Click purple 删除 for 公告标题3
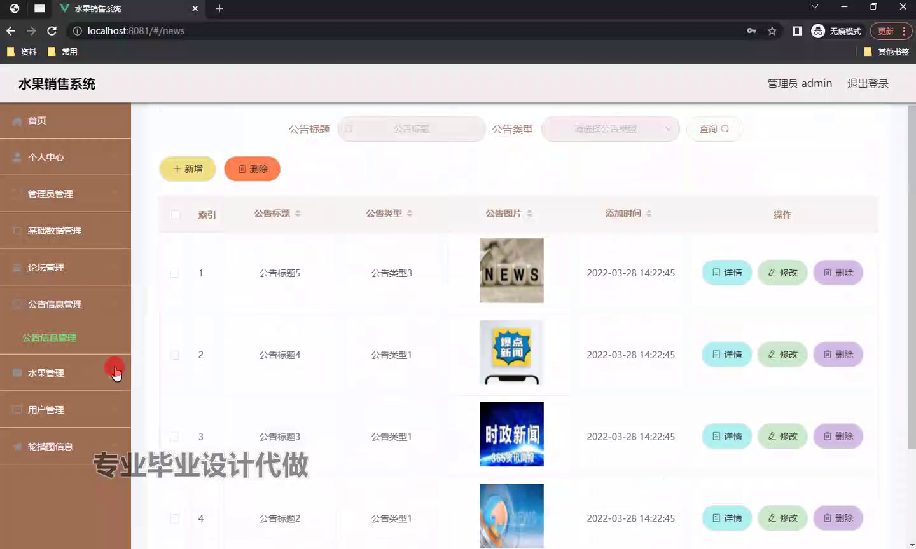The height and width of the screenshot is (549, 916). coord(838,437)
